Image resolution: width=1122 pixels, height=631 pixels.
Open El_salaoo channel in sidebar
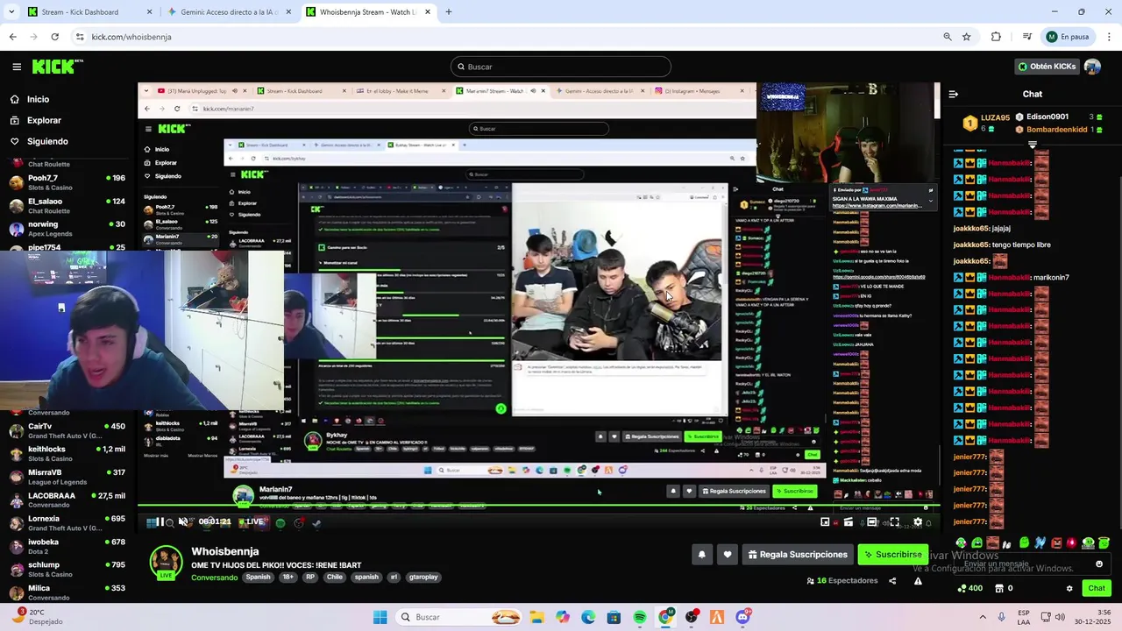[66, 205]
